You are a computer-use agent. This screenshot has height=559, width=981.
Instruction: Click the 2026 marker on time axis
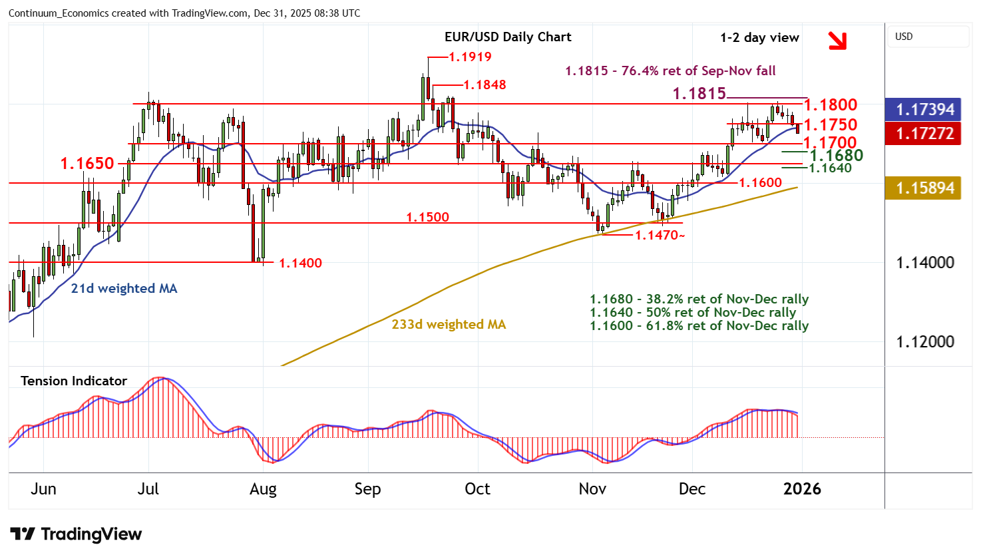802,489
